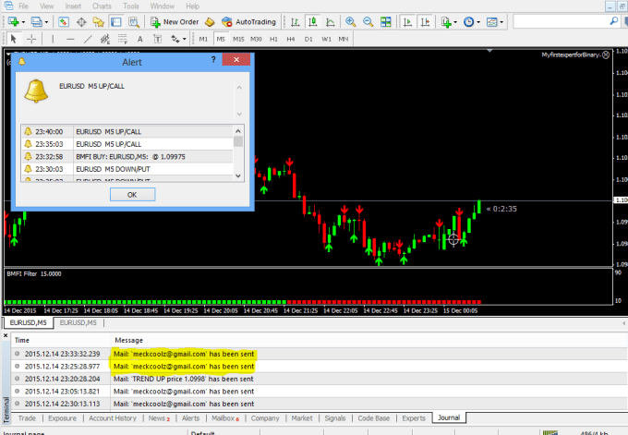Image resolution: width=628 pixels, height=435 pixels.
Task: Select the 23:32:58 BMFI BUY alert row
Action: (x=127, y=157)
